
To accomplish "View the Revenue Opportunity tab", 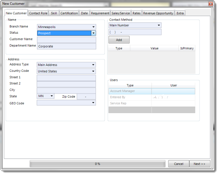I will (x=158, y=13).
